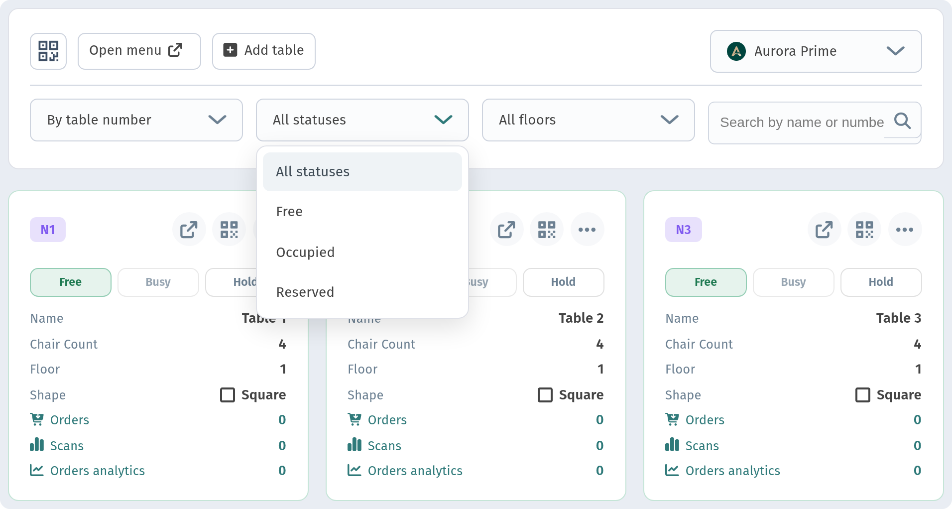The image size is (952, 509).
Task: Click the Orders cart icon on Table 1
Action: coord(37,420)
